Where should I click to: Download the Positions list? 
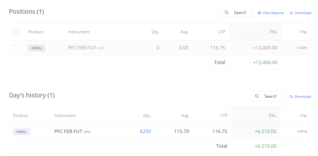[x=300, y=13]
